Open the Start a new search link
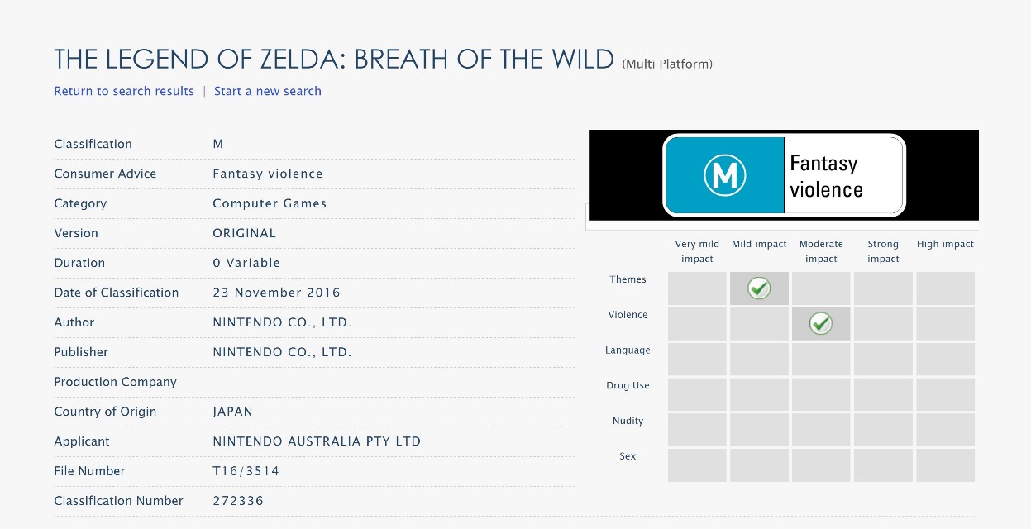 268,91
